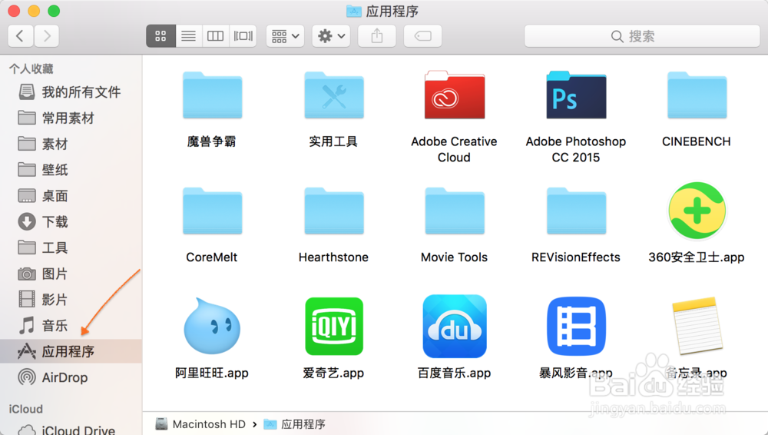Click the share toolbar button

[376, 36]
